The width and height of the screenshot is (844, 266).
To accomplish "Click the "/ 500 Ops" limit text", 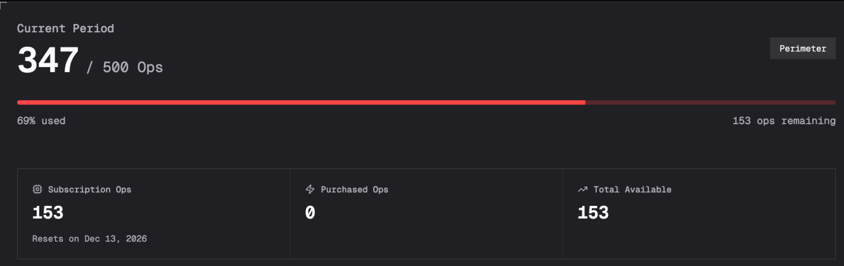I will tap(124, 67).
